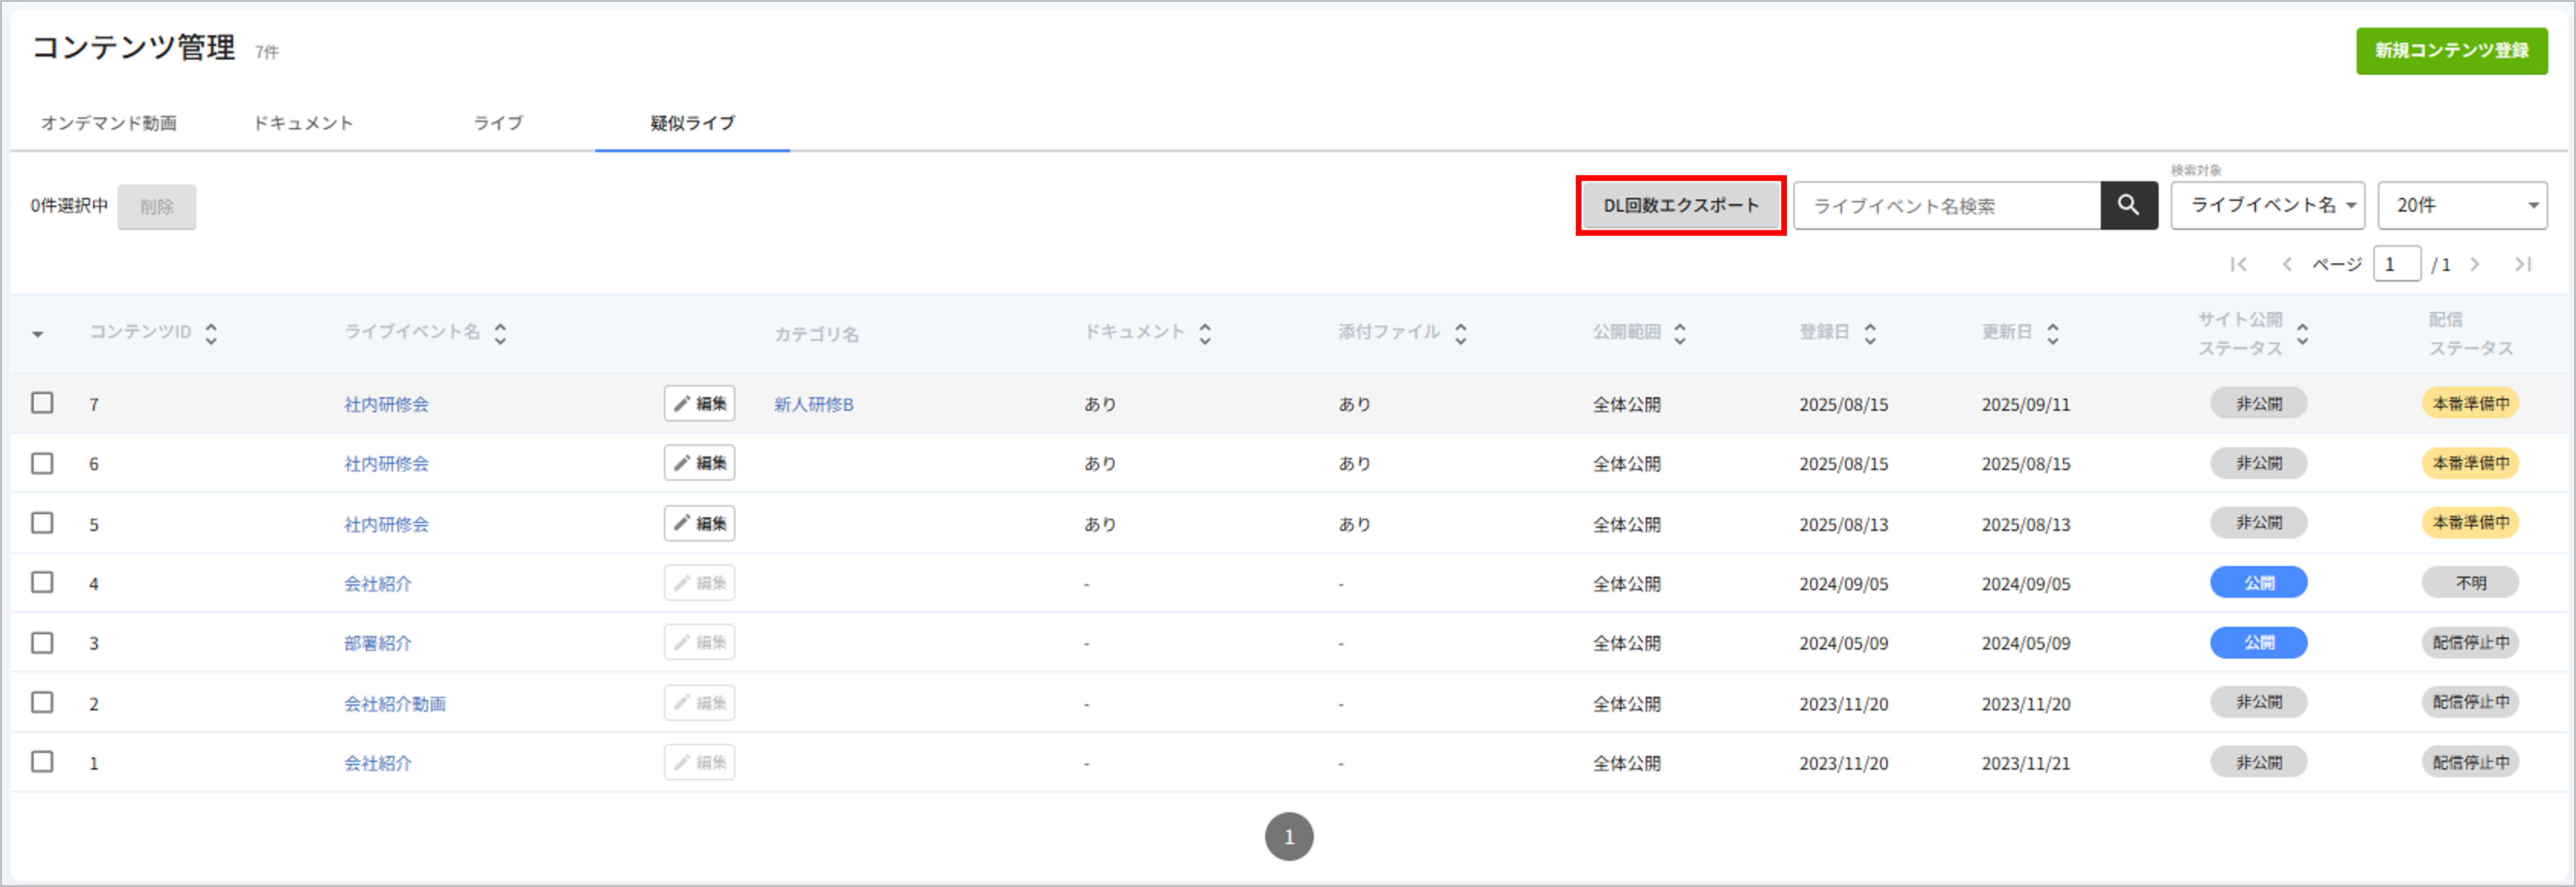This screenshot has height=887, width=2576.
Task: Open the 20件 page size dropdown
Action: 2462,206
